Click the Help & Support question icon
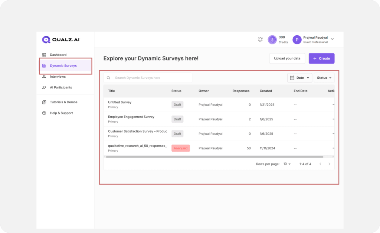 pos(44,113)
